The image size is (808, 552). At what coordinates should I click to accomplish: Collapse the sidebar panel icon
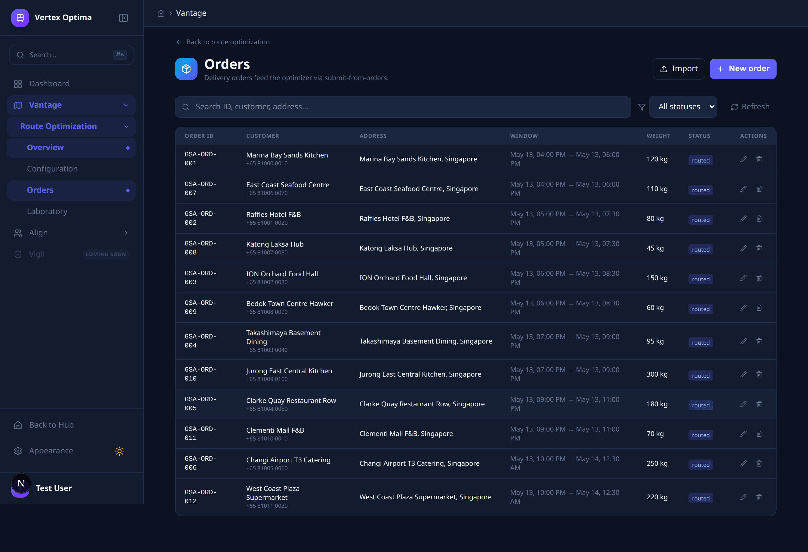(x=123, y=18)
